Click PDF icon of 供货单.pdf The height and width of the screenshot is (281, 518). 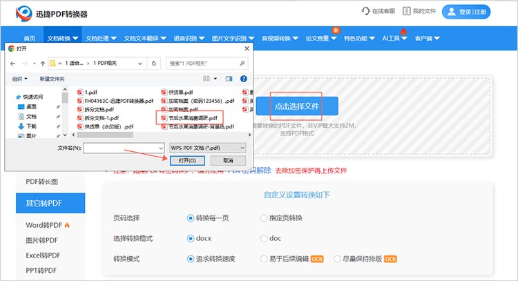point(164,92)
